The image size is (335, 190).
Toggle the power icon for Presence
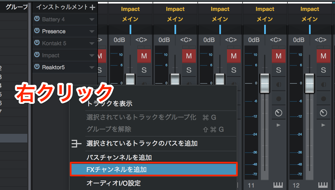pos(37,31)
